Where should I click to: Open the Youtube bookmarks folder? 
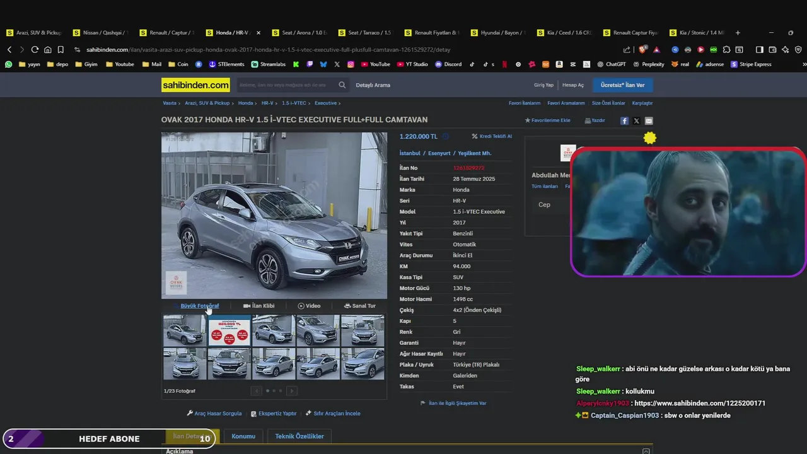coord(120,64)
